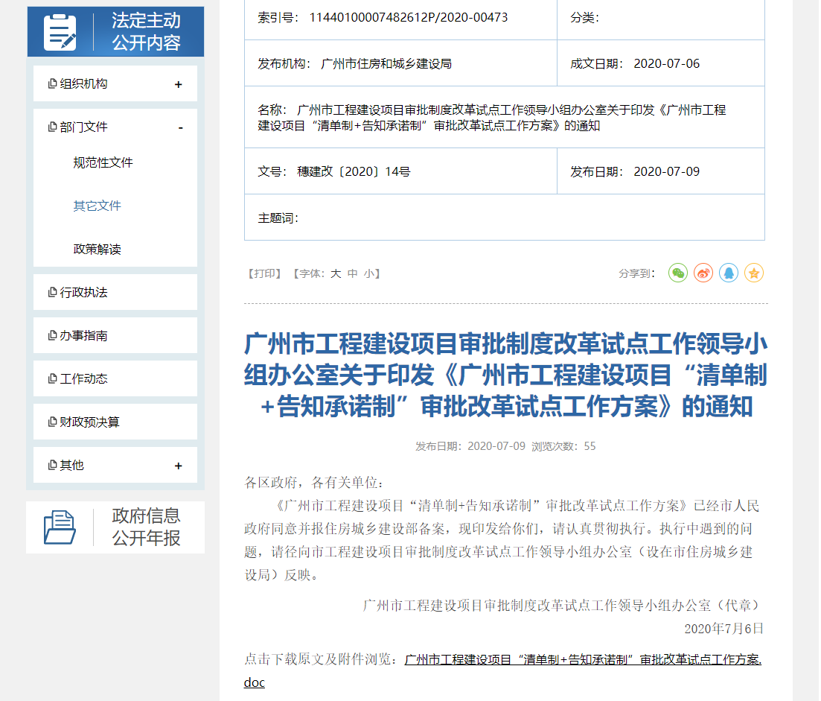Viewport: 821px width, 701px height.
Task: Set font size to 小 (small)
Action: point(369,273)
